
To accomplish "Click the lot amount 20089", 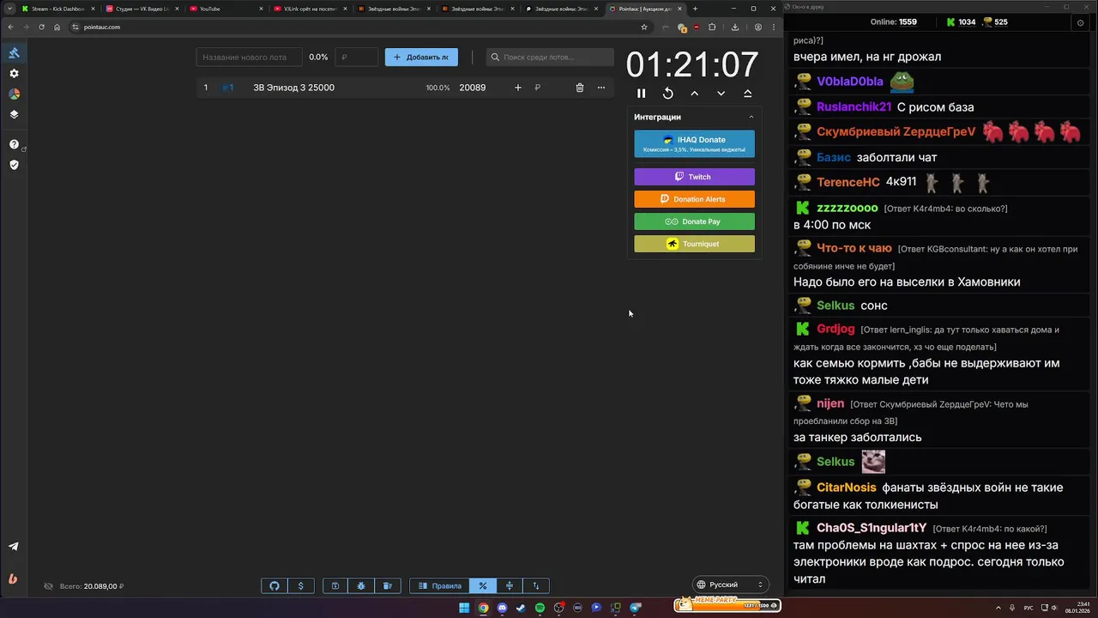I will 473,88.
